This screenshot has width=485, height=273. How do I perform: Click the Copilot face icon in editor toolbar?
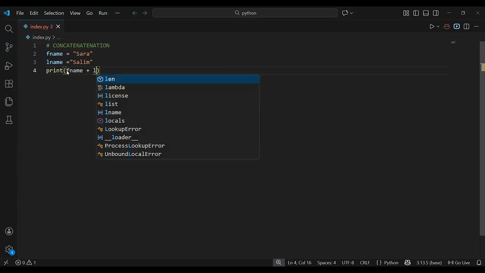pos(447,27)
